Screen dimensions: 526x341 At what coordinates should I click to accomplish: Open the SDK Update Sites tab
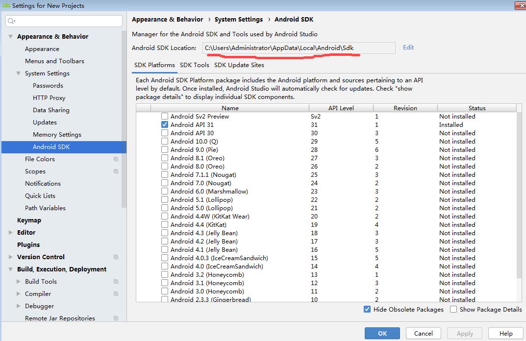click(239, 65)
